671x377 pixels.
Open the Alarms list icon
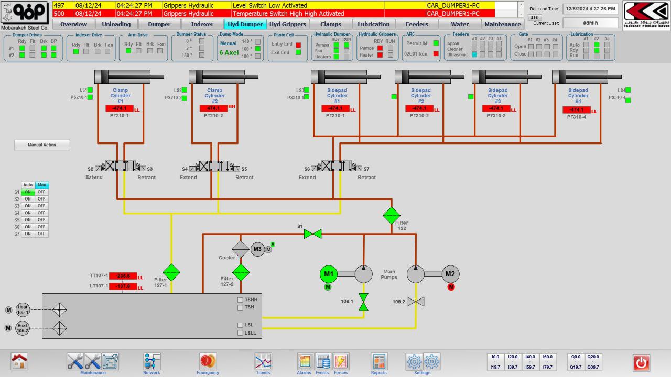click(305, 361)
